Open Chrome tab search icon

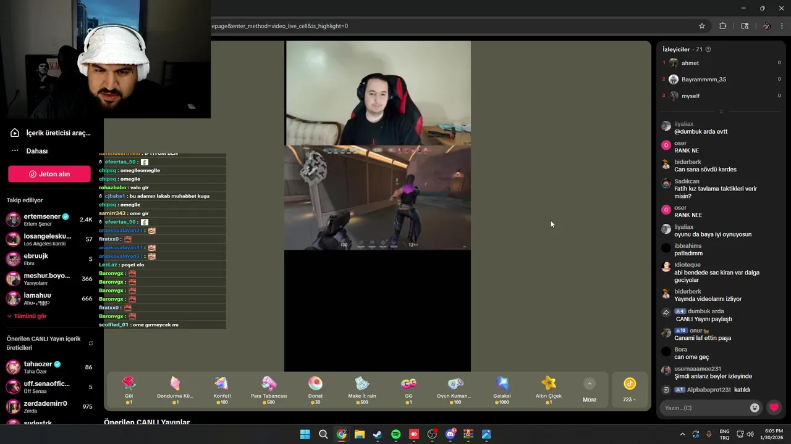(x=745, y=26)
